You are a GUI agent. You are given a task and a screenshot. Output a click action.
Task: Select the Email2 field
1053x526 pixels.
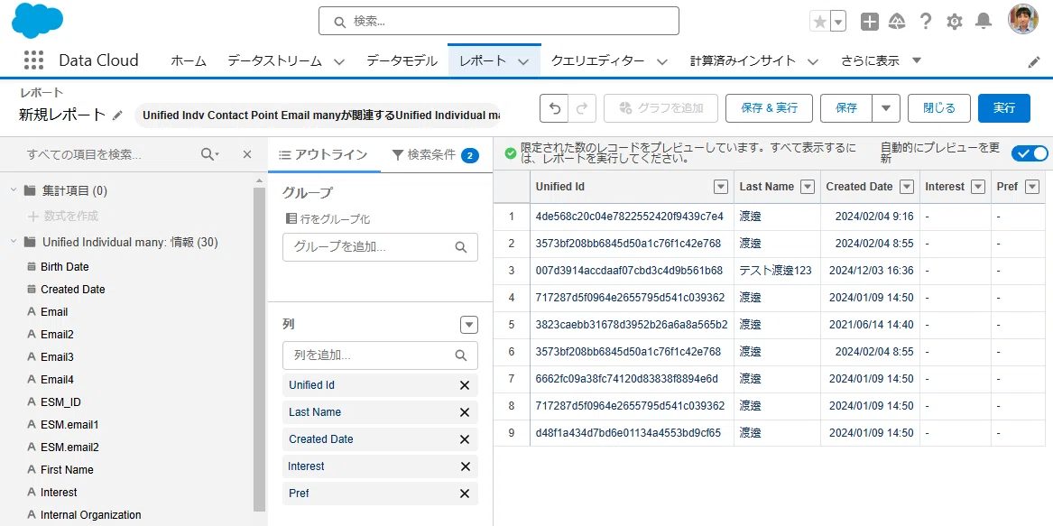(57, 335)
